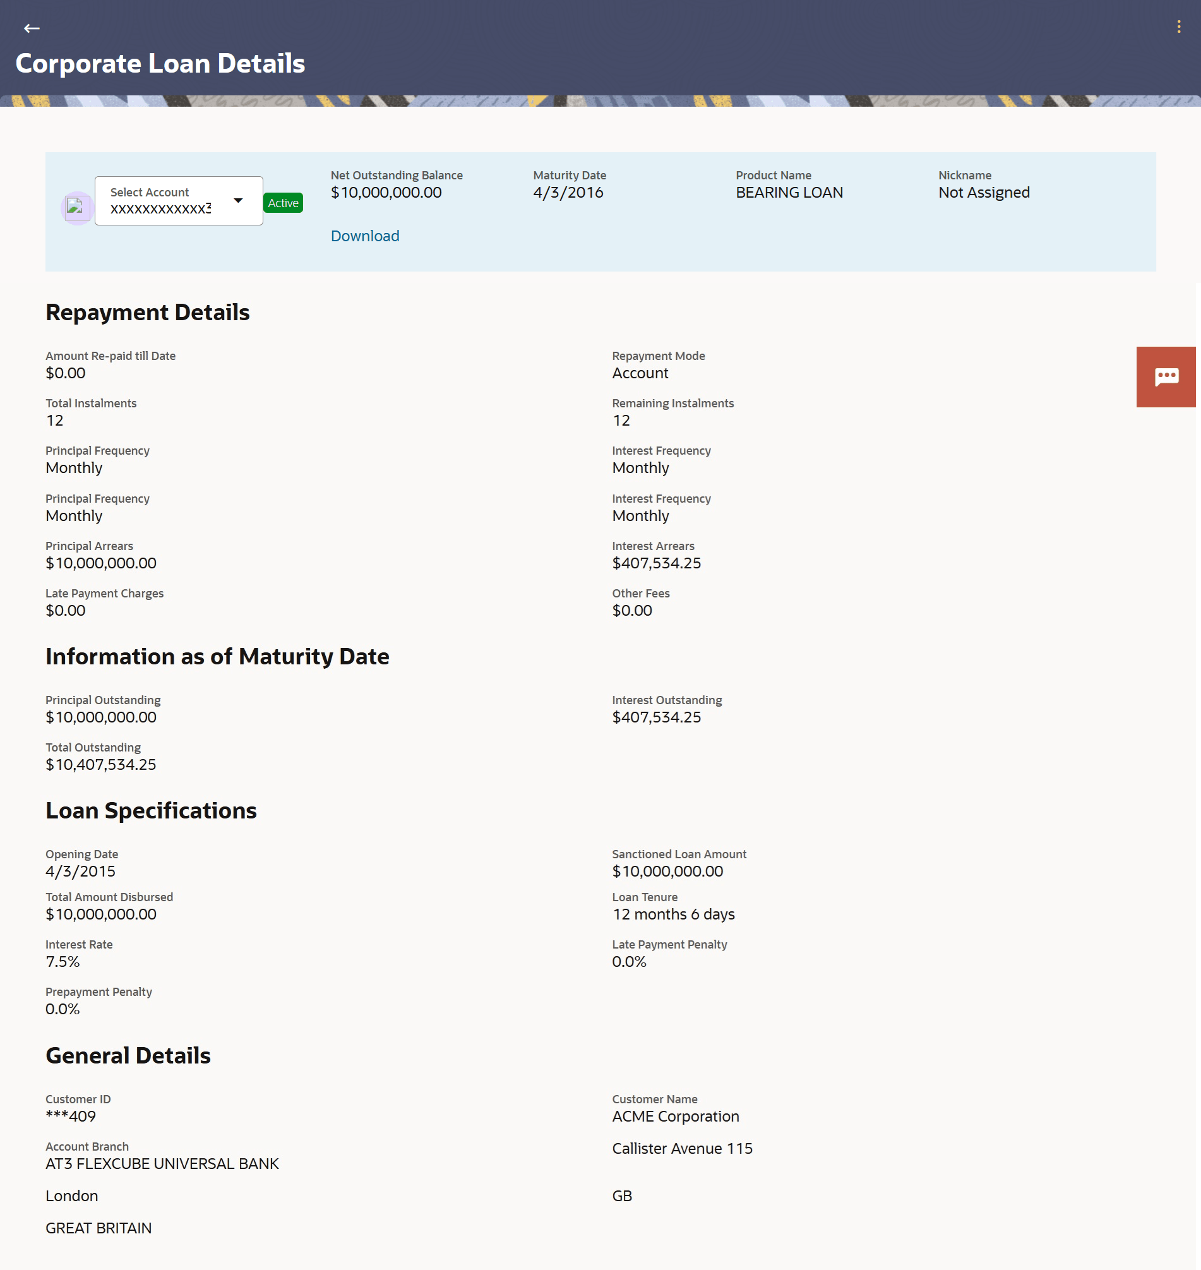
Task: Click the Nickname label
Action: [965, 176]
